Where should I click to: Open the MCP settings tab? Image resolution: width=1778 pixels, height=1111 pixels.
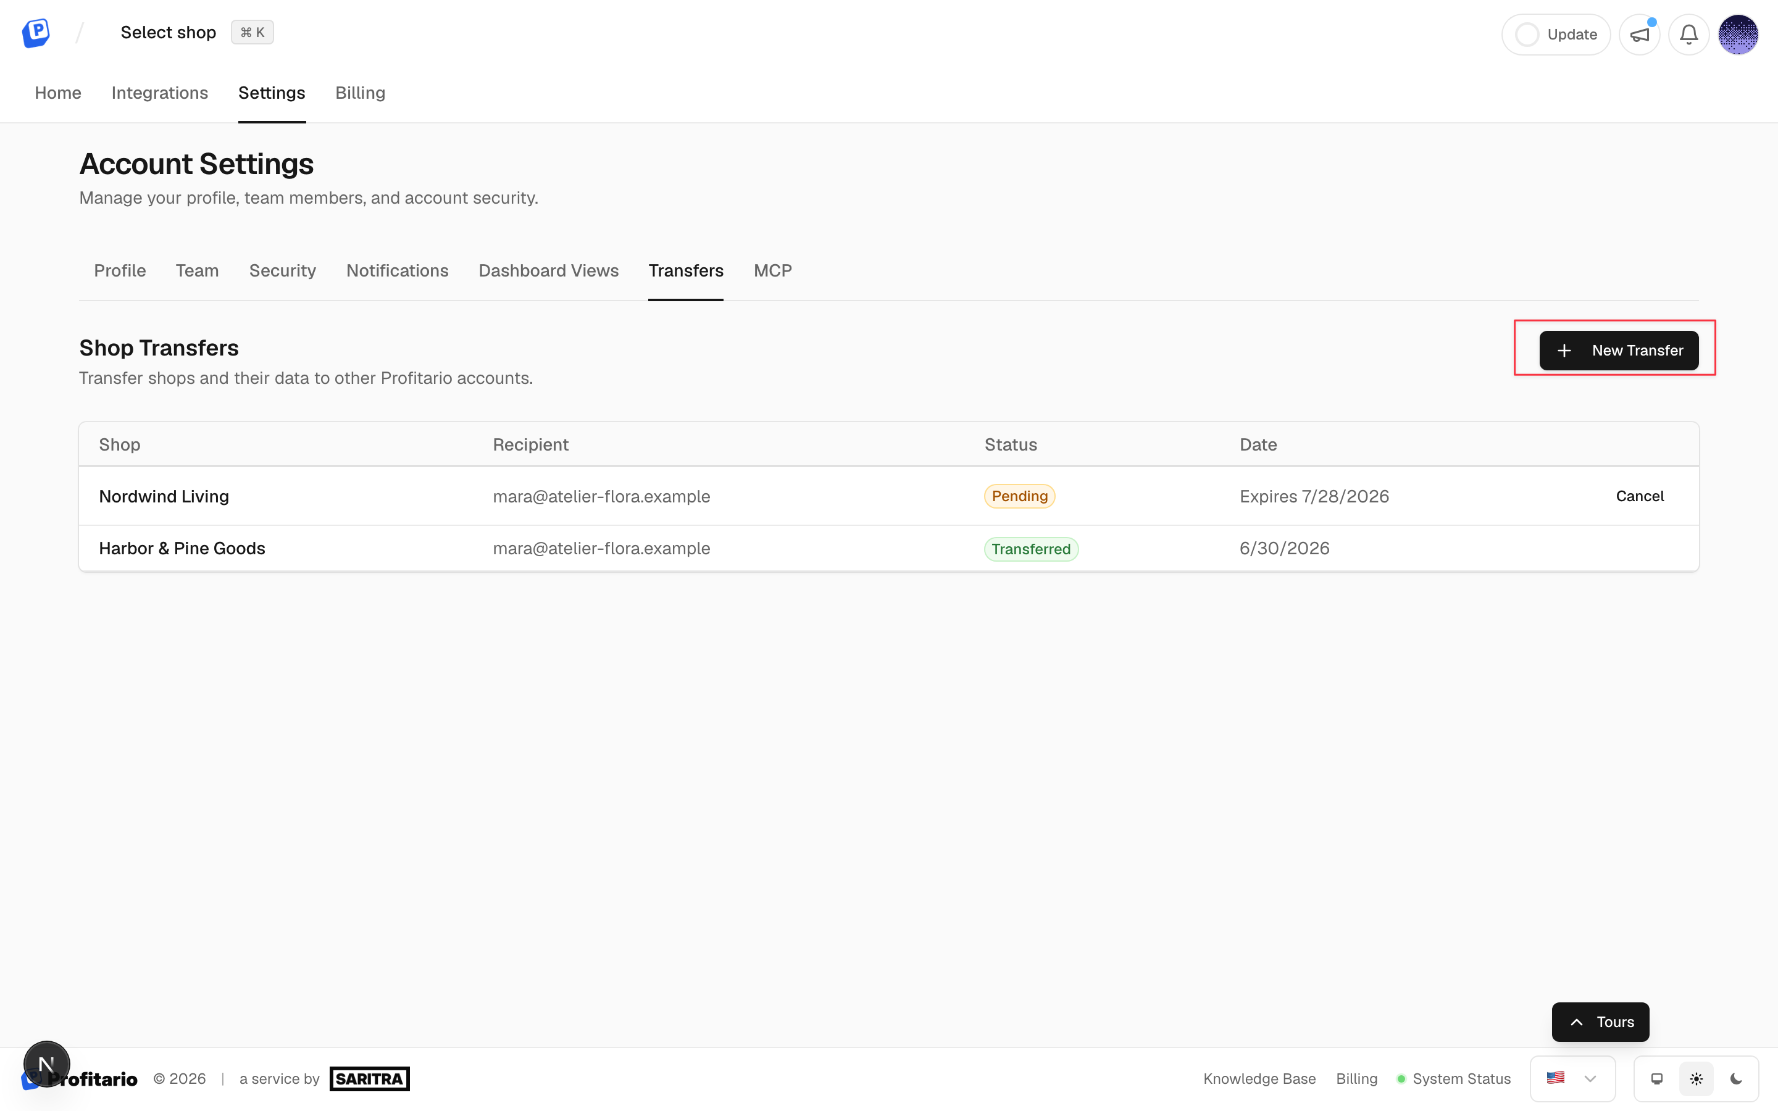tap(772, 270)
